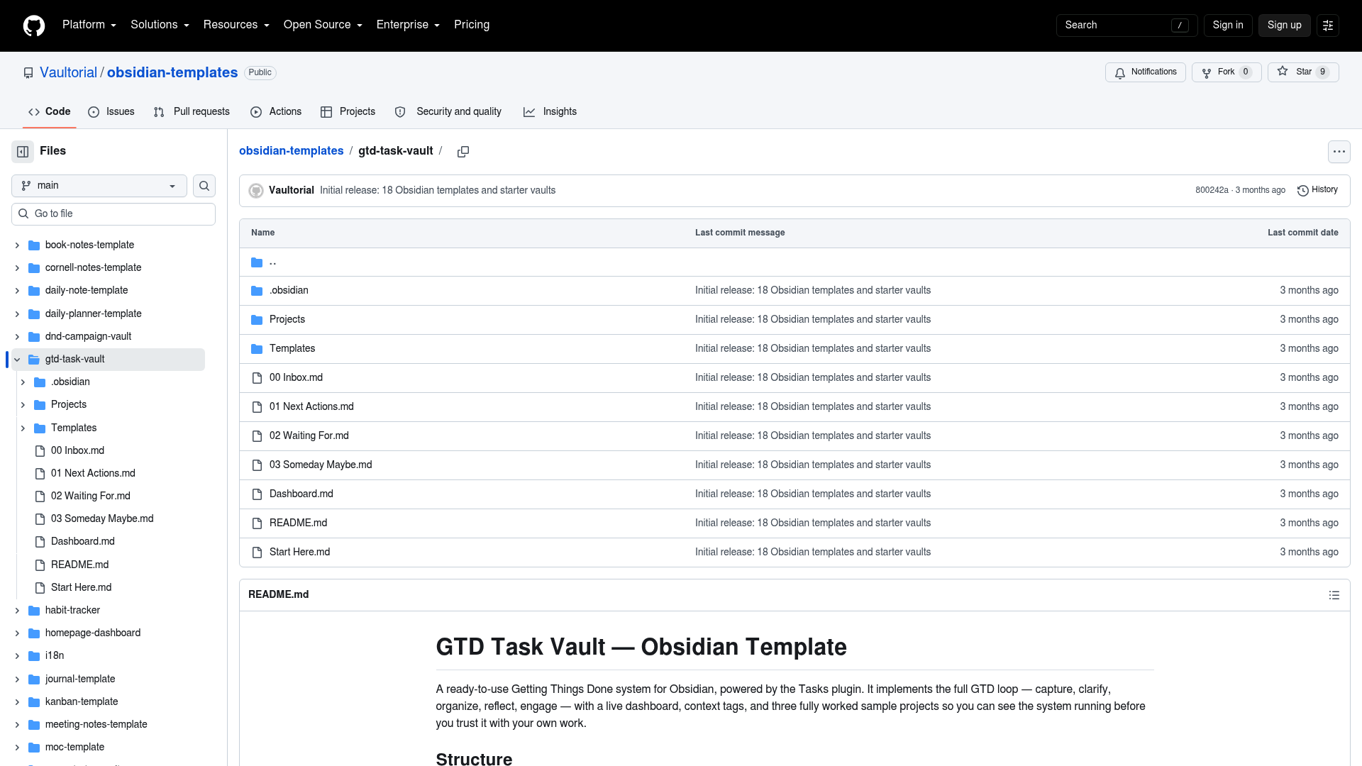
Task: Open the appearance settings icon beside Sign up
Action: point(1328,26)
